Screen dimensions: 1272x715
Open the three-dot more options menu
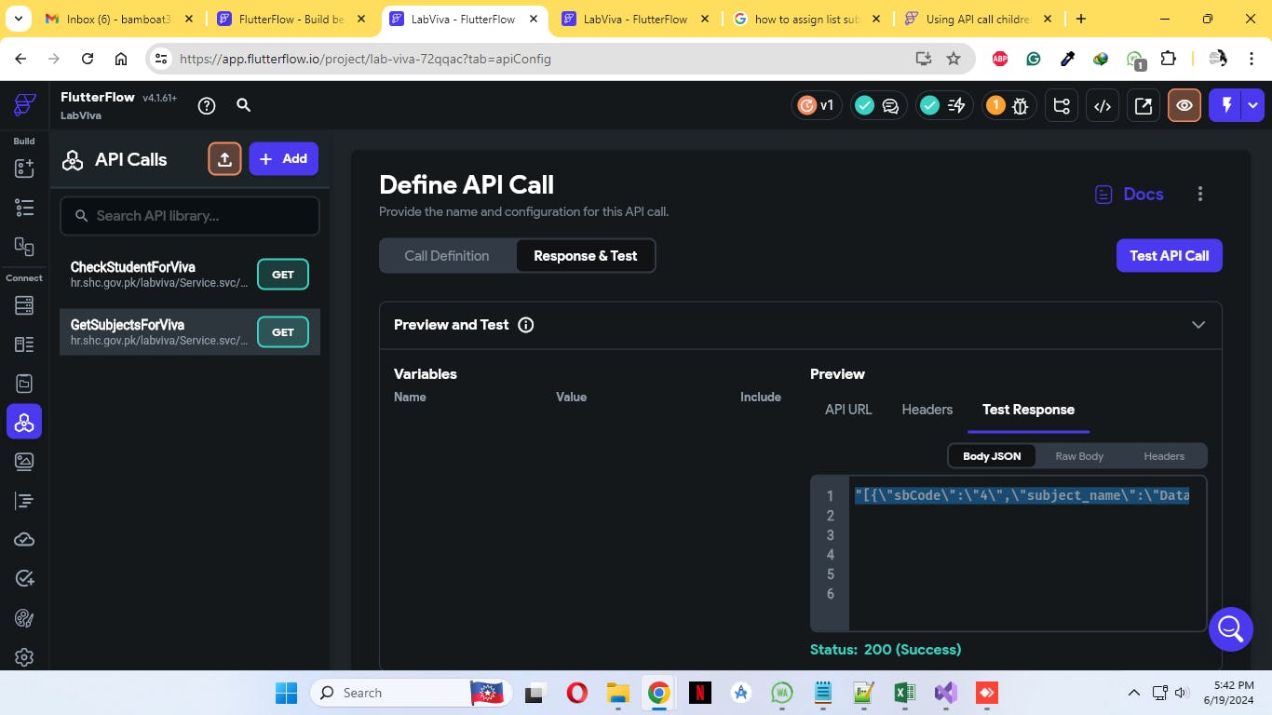coord(1200,194)
